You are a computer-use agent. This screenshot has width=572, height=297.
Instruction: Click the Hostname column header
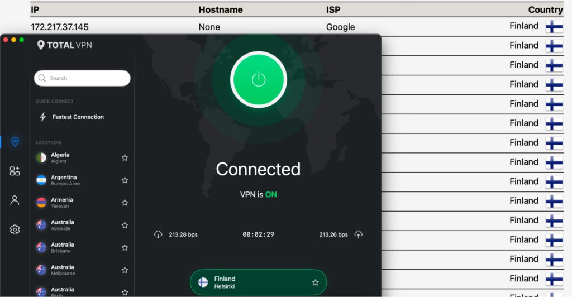(x=220, y=10)
